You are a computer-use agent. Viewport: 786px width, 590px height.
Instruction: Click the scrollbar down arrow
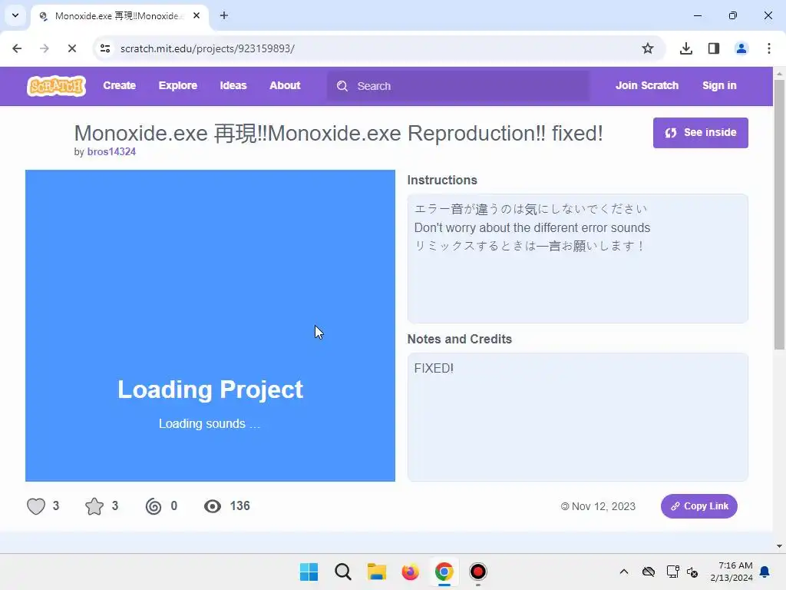[x=779, y=546]
